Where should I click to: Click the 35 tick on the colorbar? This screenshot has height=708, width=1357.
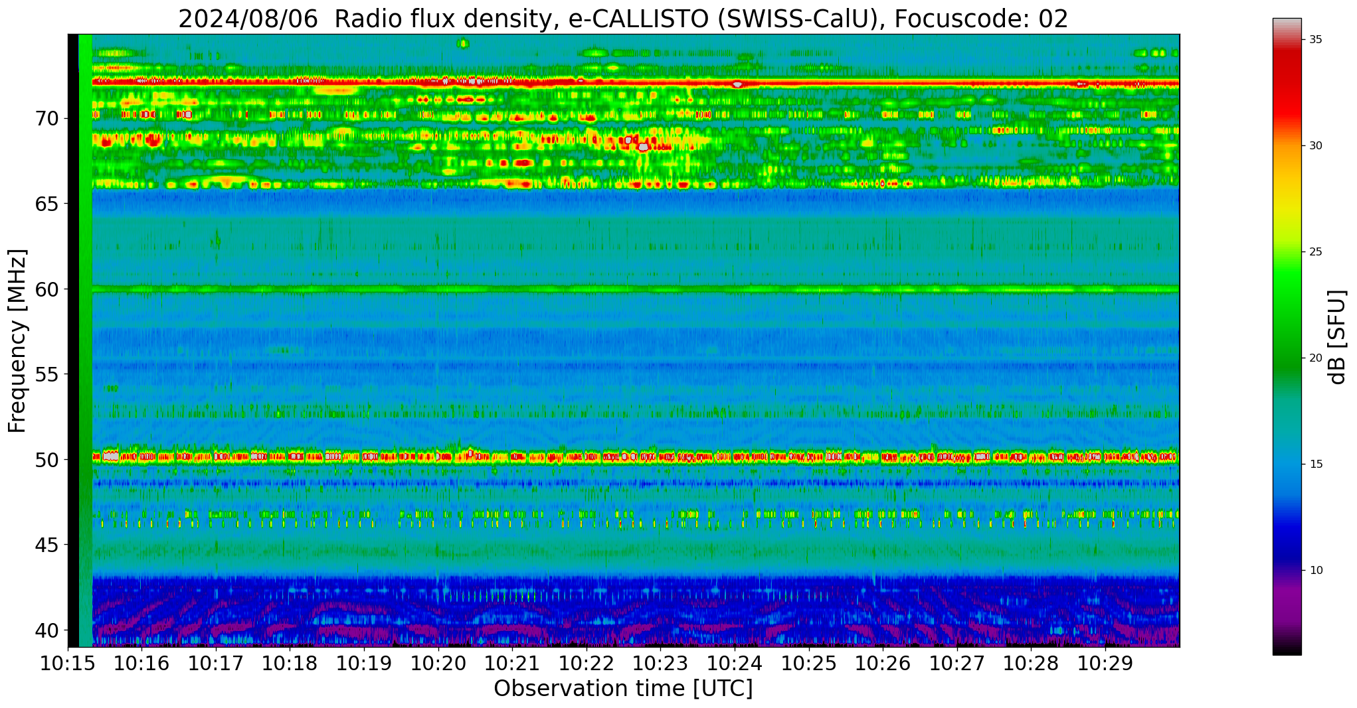click(x=1315, y=40)
